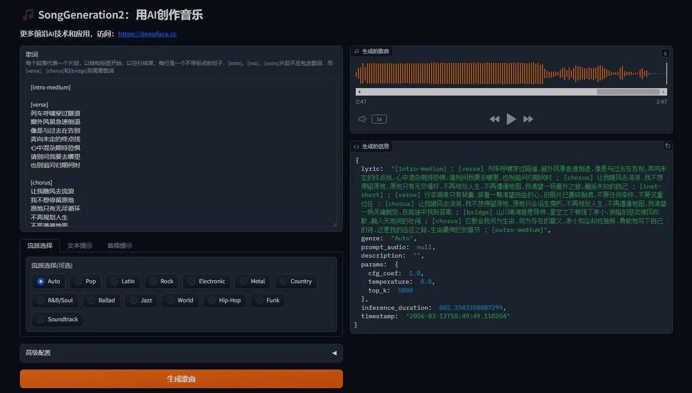The height and width of the screenshot is (393, 692).
Task: Open the https://deepface.cc link
Action: coord(147,34)
